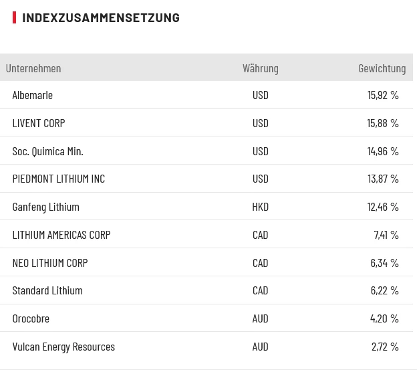Click Orocobre company name

coord(31,318)
